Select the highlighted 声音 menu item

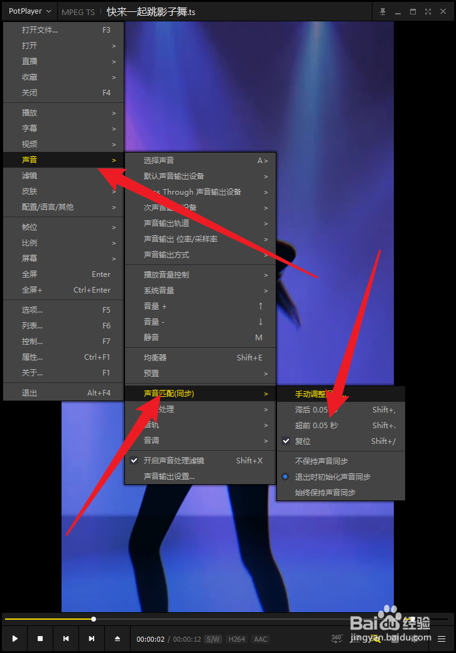63,160
